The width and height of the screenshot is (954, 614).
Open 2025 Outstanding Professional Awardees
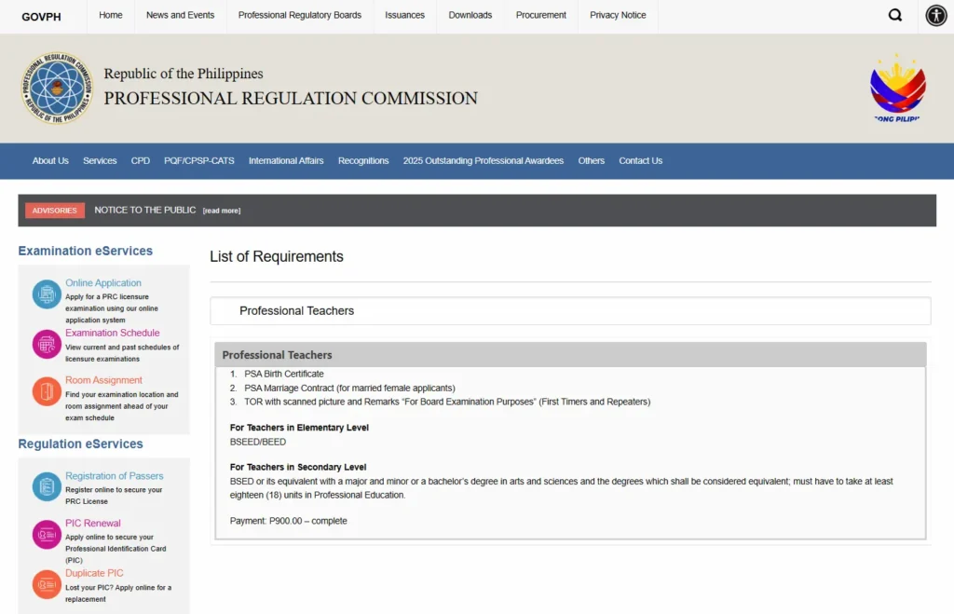[484, 160]
